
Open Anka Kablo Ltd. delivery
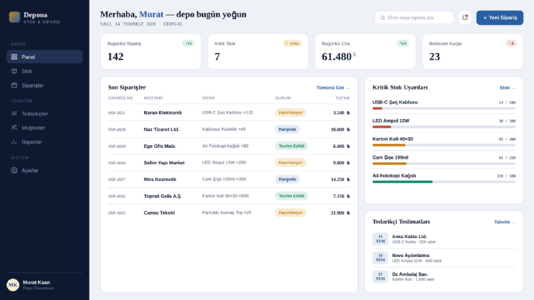coord(444,239)
